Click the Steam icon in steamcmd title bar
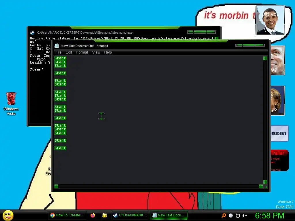 click(32, 33)
